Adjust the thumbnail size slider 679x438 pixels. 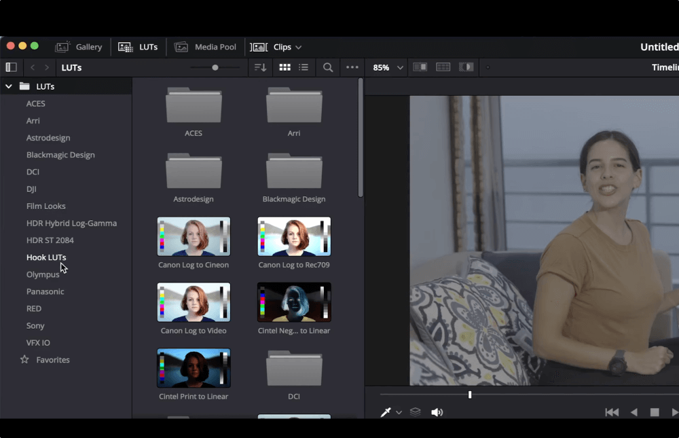[x=215, y=68]
